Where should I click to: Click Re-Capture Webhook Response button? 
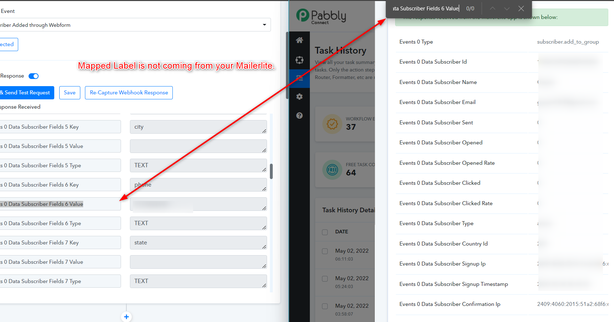point(129,93)
